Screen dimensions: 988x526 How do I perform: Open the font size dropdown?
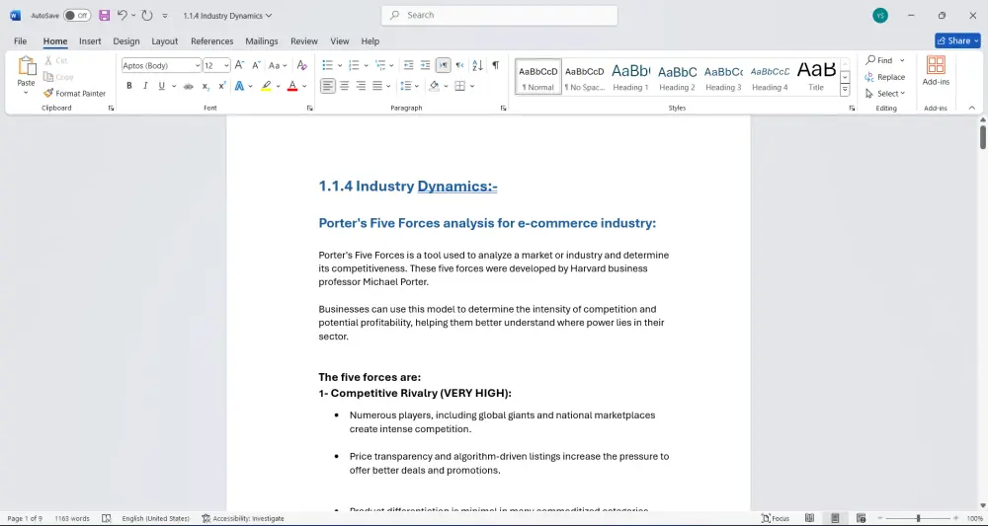pos(226,65)
